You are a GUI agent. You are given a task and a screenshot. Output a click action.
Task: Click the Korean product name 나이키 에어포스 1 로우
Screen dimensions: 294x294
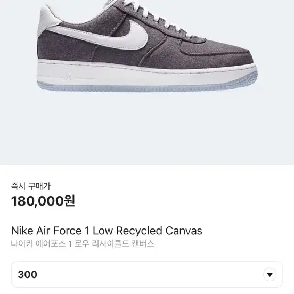coord(50,244)
